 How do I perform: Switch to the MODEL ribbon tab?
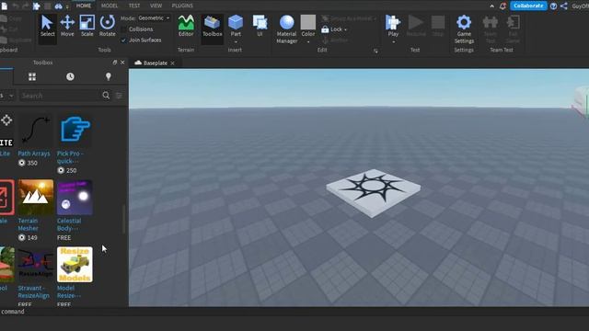[x=110, y=6]
